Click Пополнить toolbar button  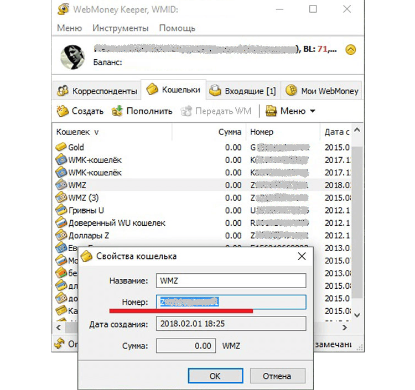click(142, 111)
